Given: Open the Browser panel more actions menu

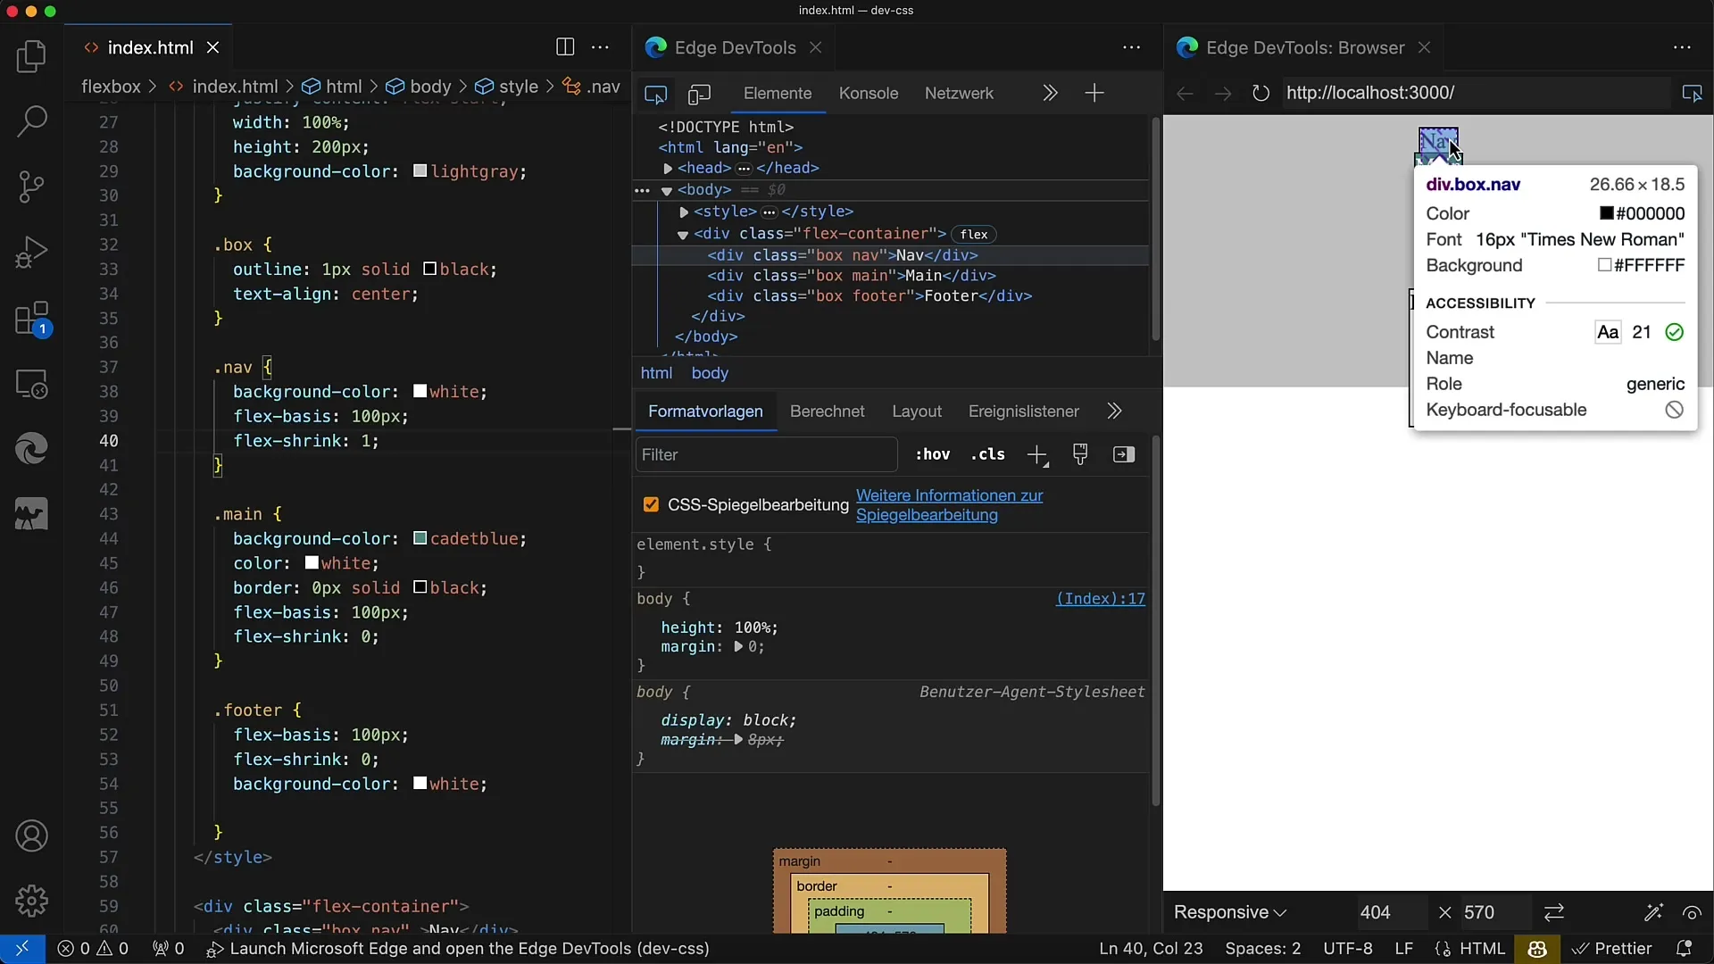Looking at the screenshot, I should pos(1682,47).
